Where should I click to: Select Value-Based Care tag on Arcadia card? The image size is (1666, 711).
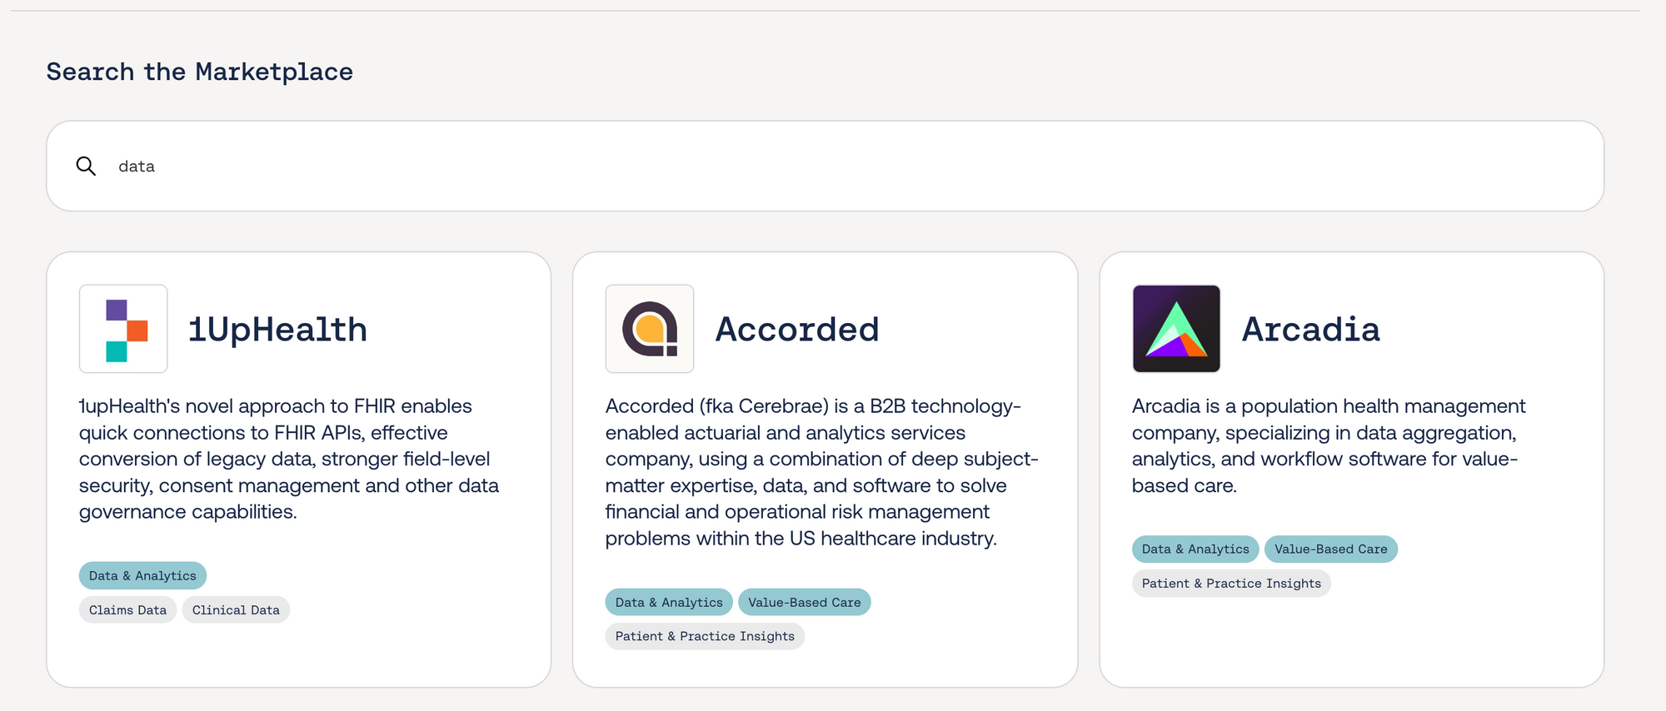pos(1331,549)
